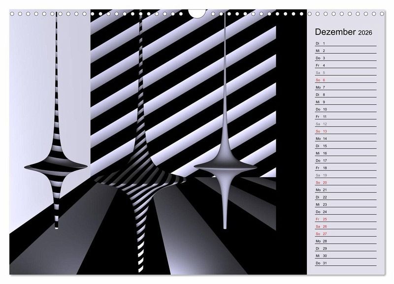Viewport: 394px width, 284px height.
Task: Select the Mo 28 date row
Action: point(345,241)
